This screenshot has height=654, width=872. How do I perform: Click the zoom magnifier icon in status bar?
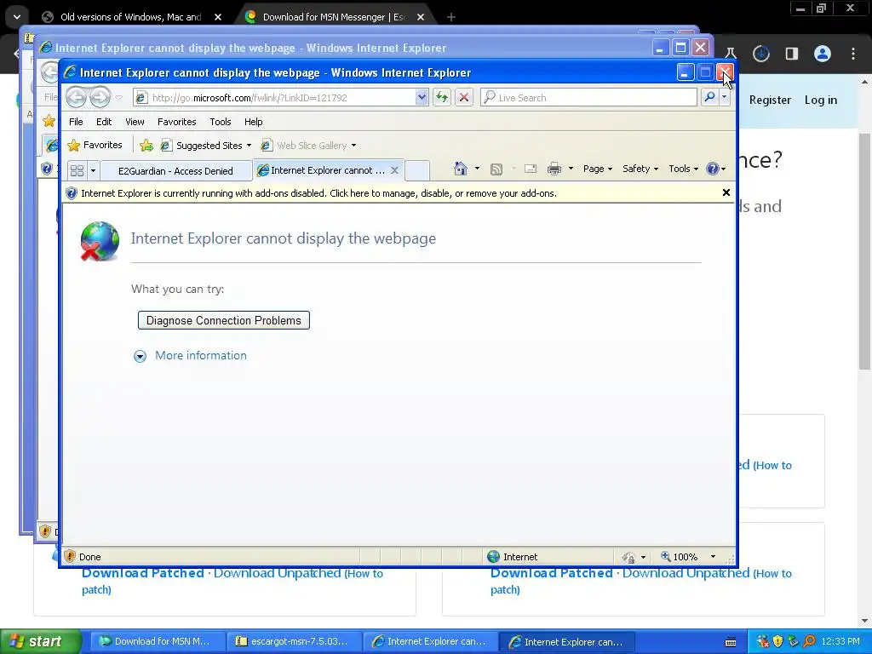tap(665, 556)
